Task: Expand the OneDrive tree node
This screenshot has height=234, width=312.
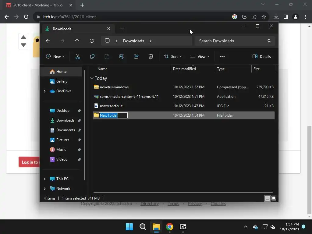Action: coord(44,91)
